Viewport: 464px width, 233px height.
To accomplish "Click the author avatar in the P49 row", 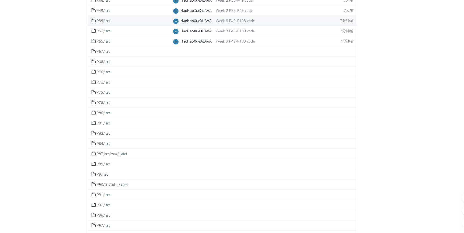I will (176, 11).
